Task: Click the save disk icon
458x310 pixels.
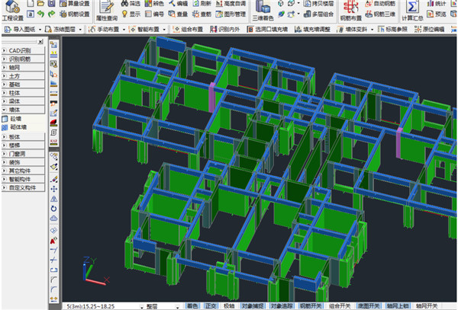Action: click(51, 4)
